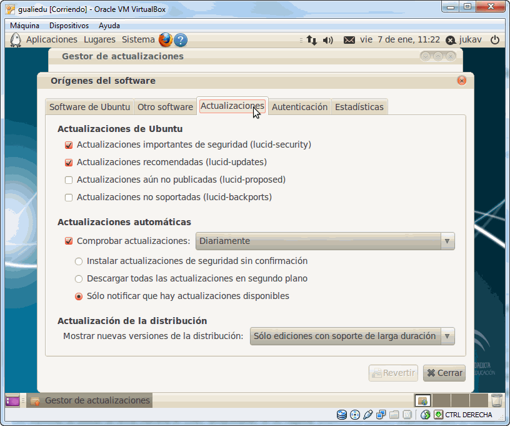Launch Firefox from the top panel
The image size is (510, 426).
(165, 40)
